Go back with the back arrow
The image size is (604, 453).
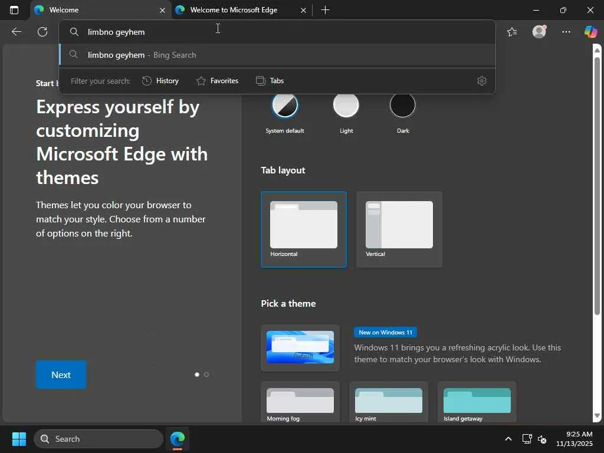(x=16, y=32)
